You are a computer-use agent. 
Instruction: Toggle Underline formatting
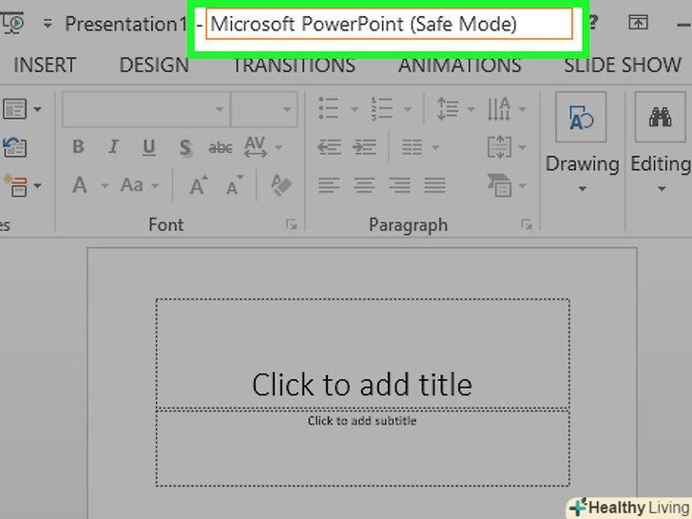tap(148, 147)
